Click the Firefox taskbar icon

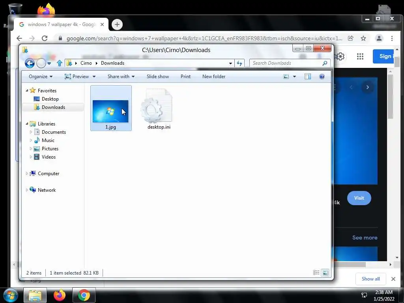coord(60,295)
